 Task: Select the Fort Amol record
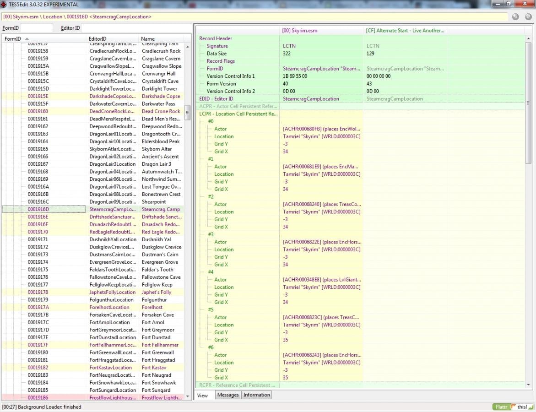[92, 322]
